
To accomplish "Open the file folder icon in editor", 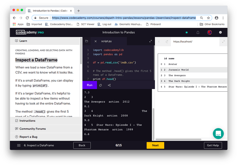I will (87, 41).
